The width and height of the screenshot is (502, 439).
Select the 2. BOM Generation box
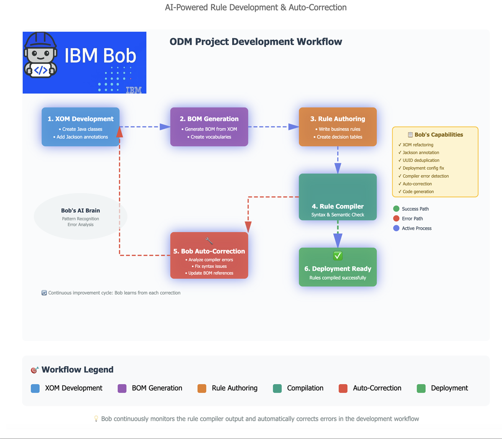coord(209,127)
